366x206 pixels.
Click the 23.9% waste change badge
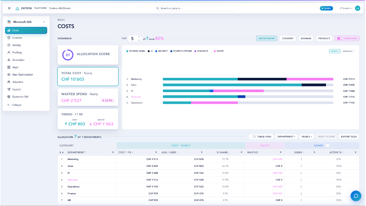pos(108,100)
